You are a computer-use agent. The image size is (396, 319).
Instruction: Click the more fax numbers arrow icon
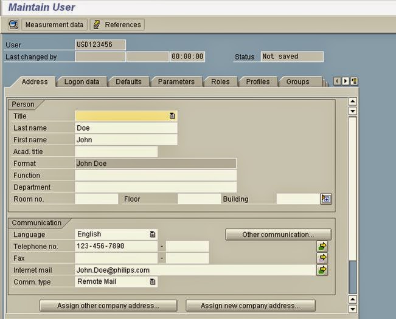pos(322,258)
